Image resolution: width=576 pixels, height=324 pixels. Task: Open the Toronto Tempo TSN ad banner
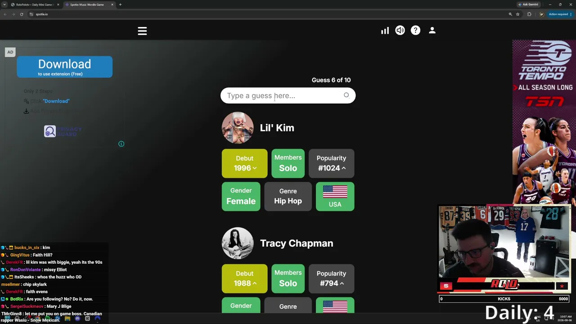[x=544, y=122]
